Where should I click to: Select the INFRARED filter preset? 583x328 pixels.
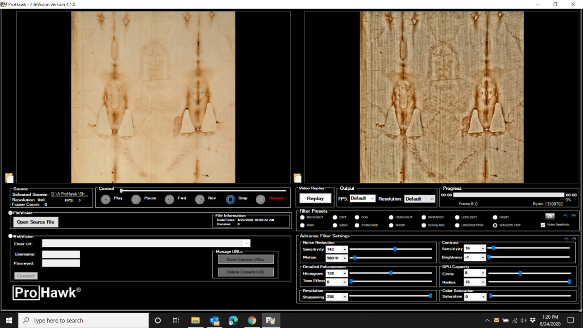click(424, 217)
